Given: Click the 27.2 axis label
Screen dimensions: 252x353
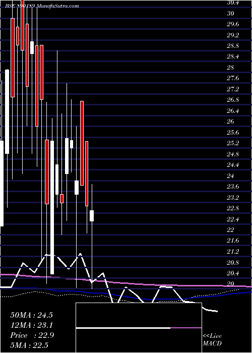Looking at the screenshot, I should click(233, 89).
